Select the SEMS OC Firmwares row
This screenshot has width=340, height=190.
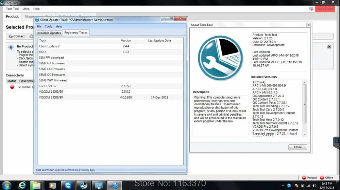point(111,75)
